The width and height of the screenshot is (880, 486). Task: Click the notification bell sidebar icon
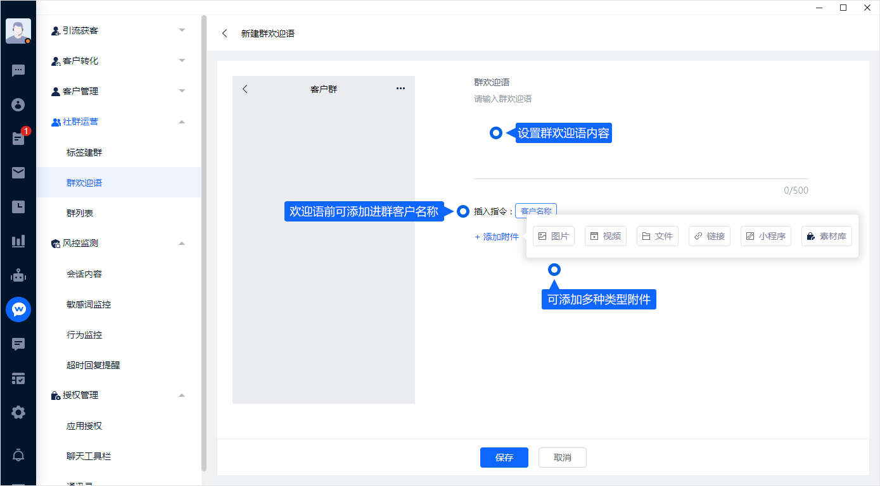(18, 454)
